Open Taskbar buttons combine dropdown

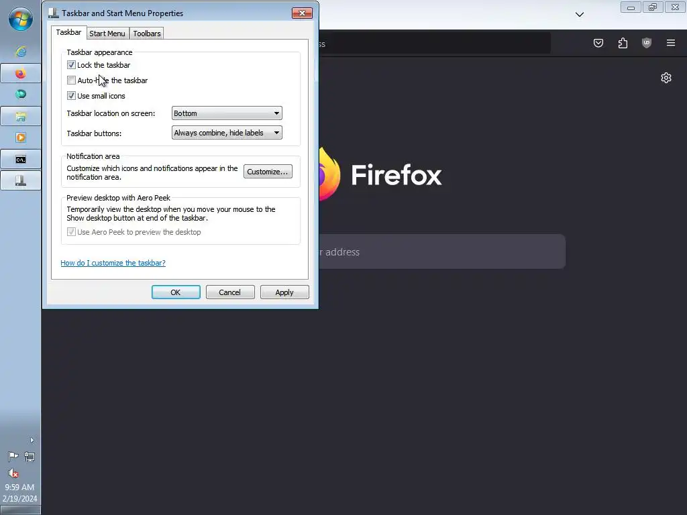coord(227,133)
